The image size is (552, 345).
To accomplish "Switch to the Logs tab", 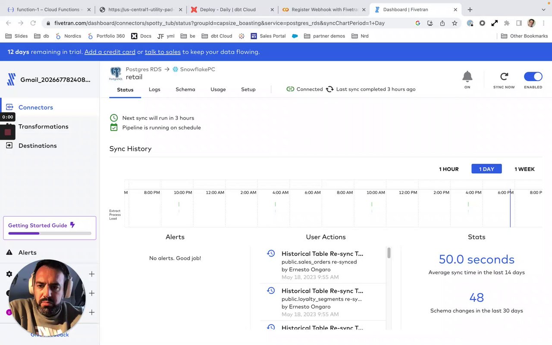I will click(x=154, y=89).
